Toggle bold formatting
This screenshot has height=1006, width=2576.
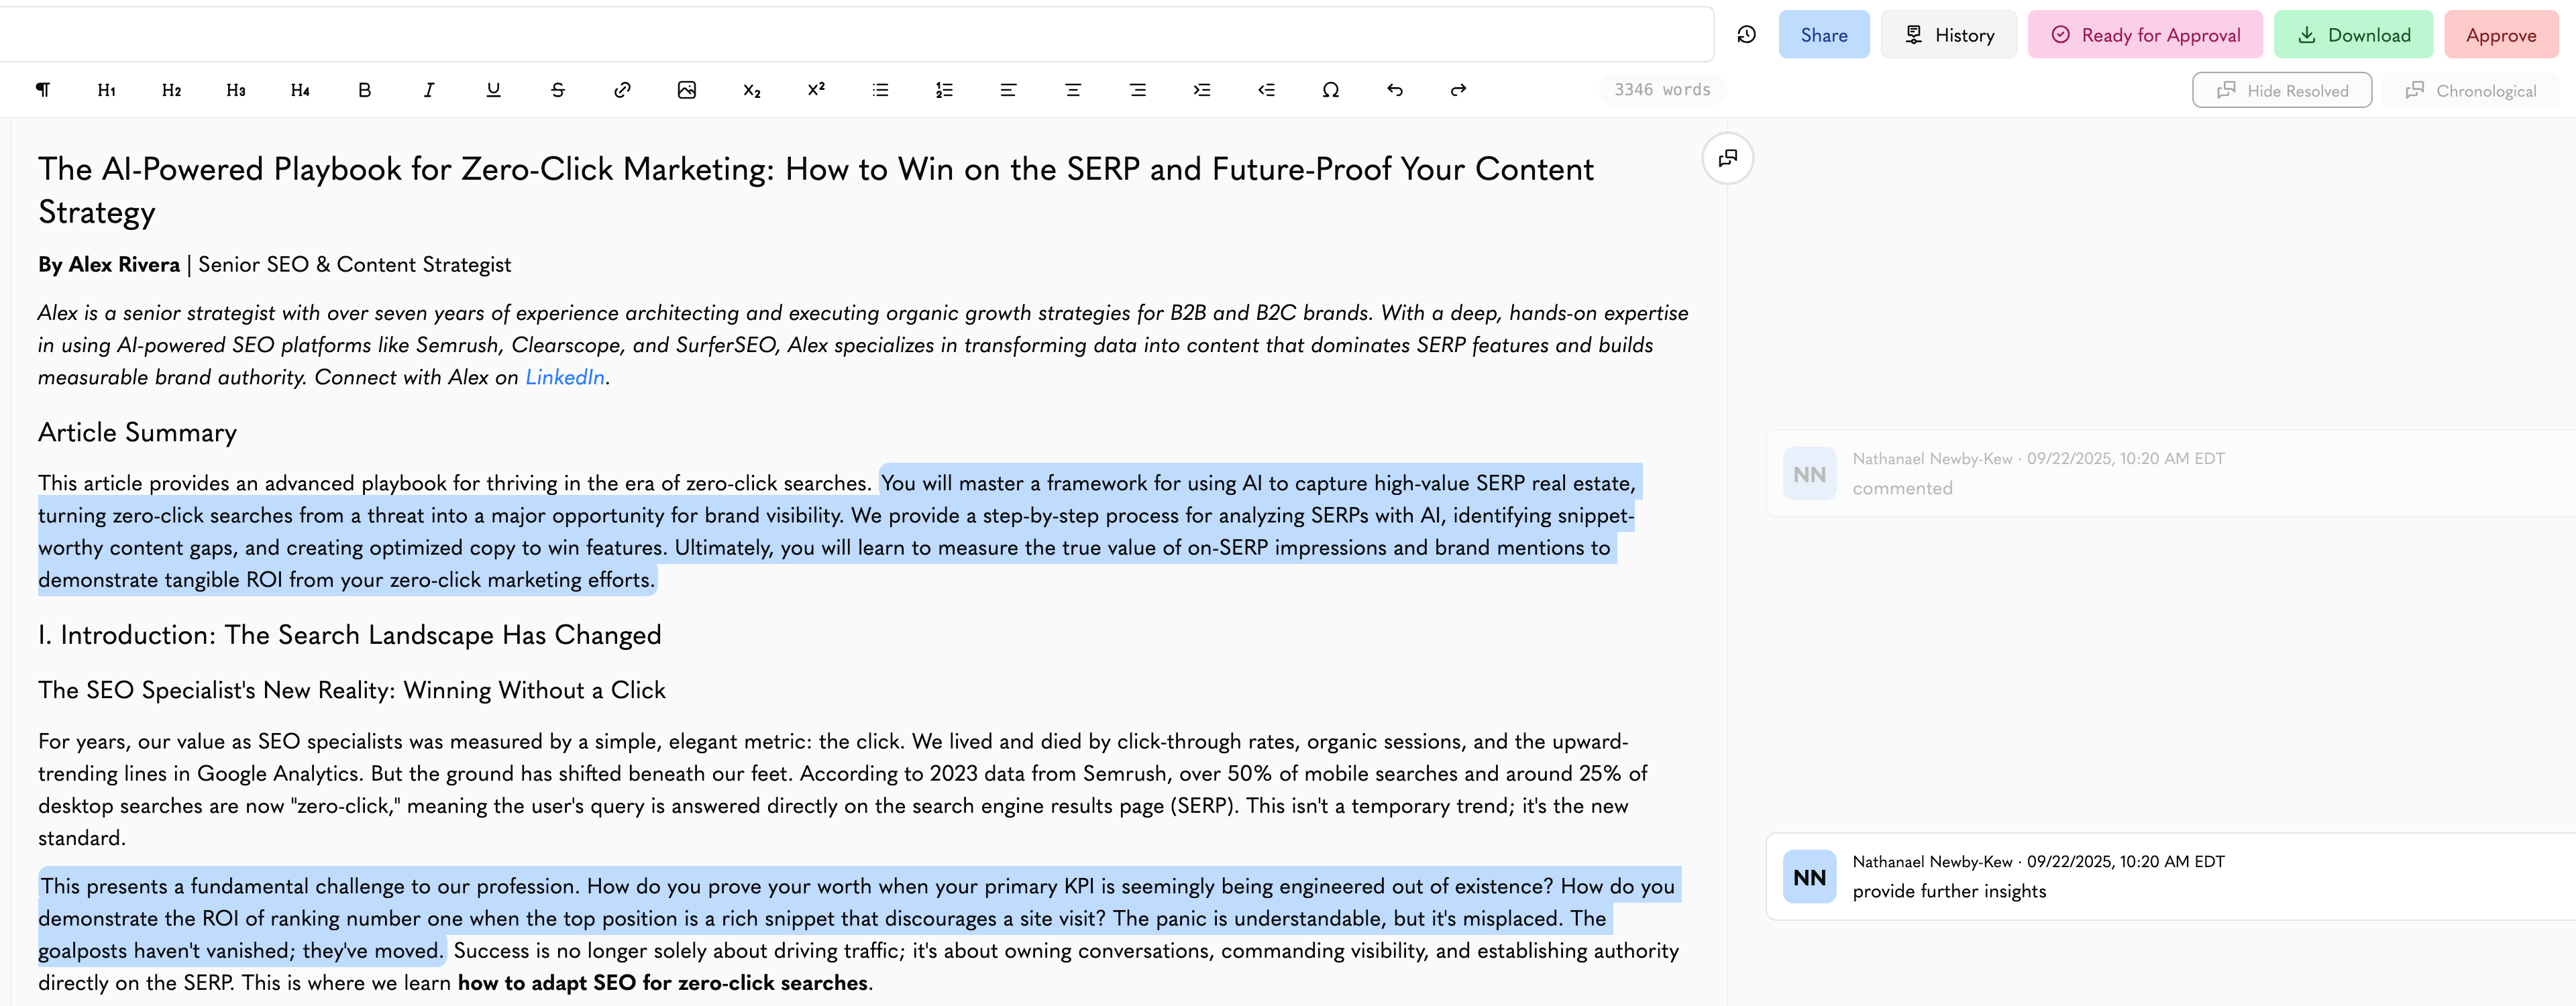[x=364, y=90]
